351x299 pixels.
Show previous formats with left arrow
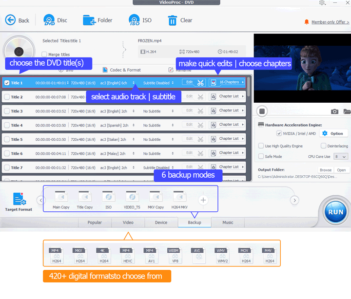41,200
